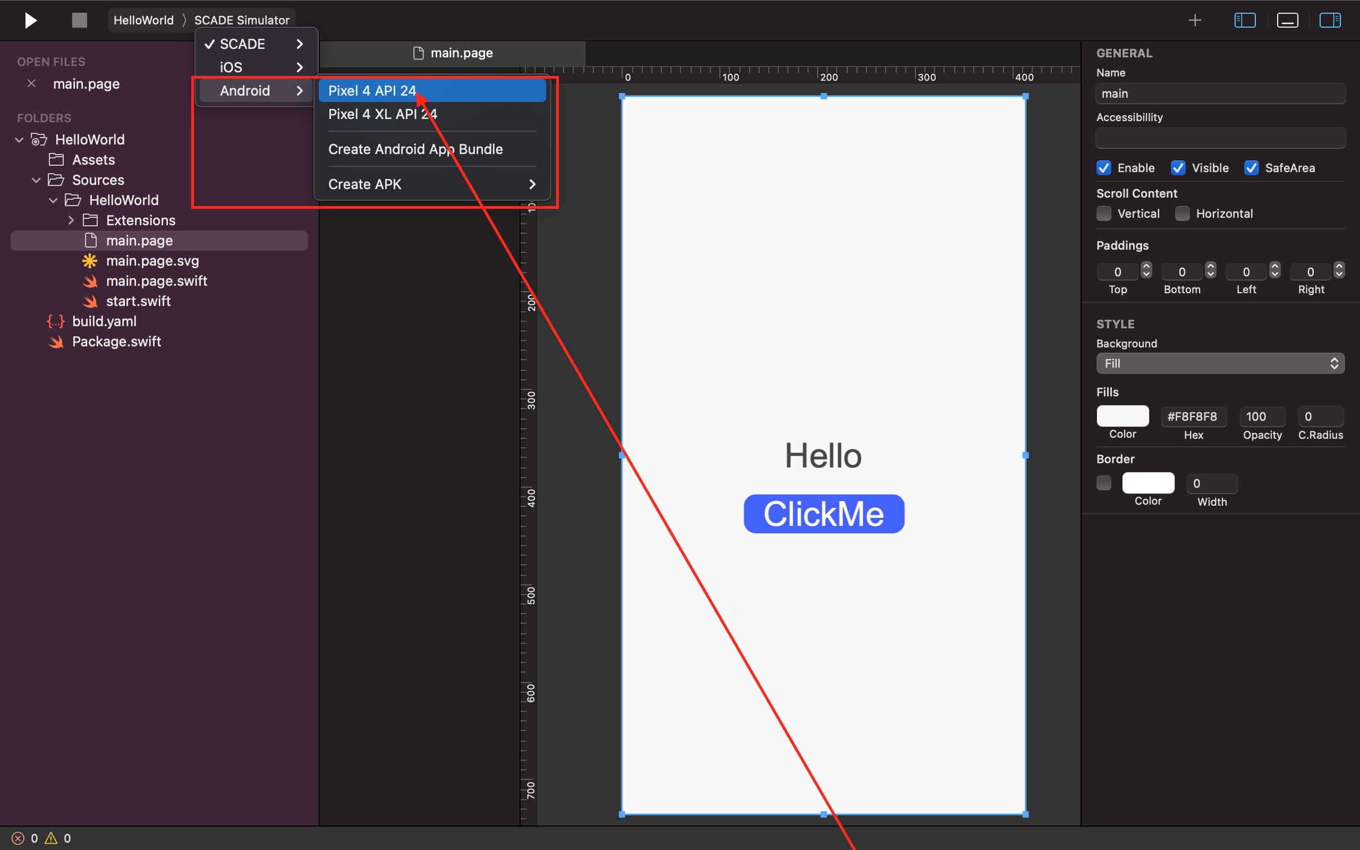Select the ClickMe button on the canvas
The width and height of the screenshot is (1360, 850).
pyautogui.click(x=824, y=514)
